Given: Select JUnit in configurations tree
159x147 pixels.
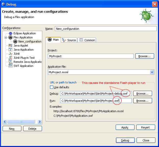Looking at the screenshot, I should point(17,54).
